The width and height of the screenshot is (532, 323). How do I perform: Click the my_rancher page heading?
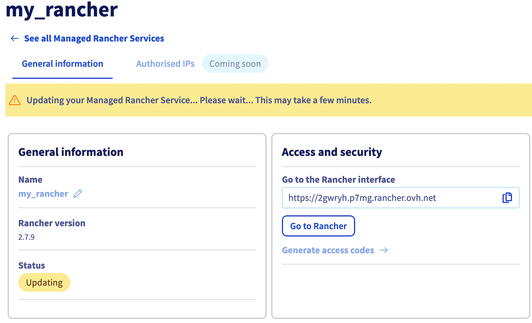(x=62, y=10)
